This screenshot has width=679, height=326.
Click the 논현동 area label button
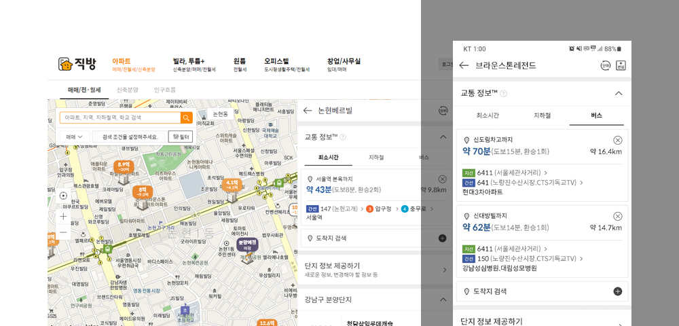[x=221, y=114]
